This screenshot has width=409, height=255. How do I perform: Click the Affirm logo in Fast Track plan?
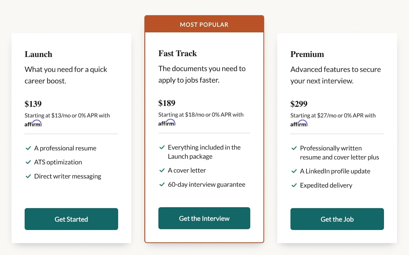click(x=167, y=123)
